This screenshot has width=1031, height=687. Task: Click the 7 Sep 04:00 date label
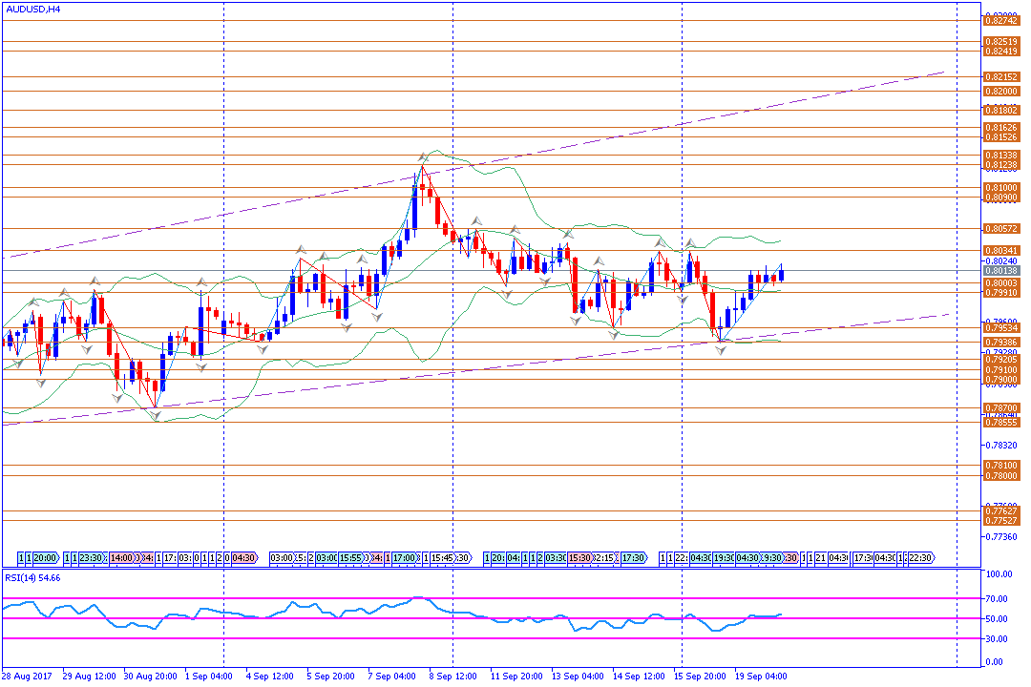(x=391, y=676)
